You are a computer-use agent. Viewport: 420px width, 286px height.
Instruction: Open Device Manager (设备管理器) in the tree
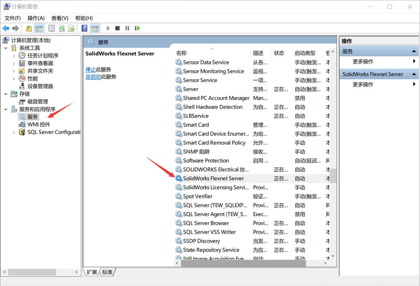point(40,86)
